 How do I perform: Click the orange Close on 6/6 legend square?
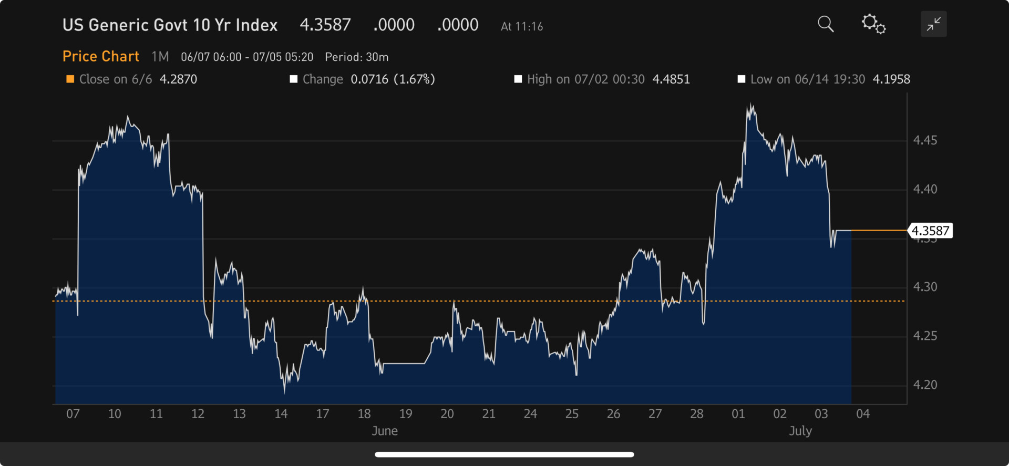point(70,79)
